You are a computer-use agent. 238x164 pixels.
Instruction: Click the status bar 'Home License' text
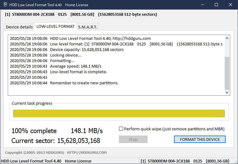78,161
